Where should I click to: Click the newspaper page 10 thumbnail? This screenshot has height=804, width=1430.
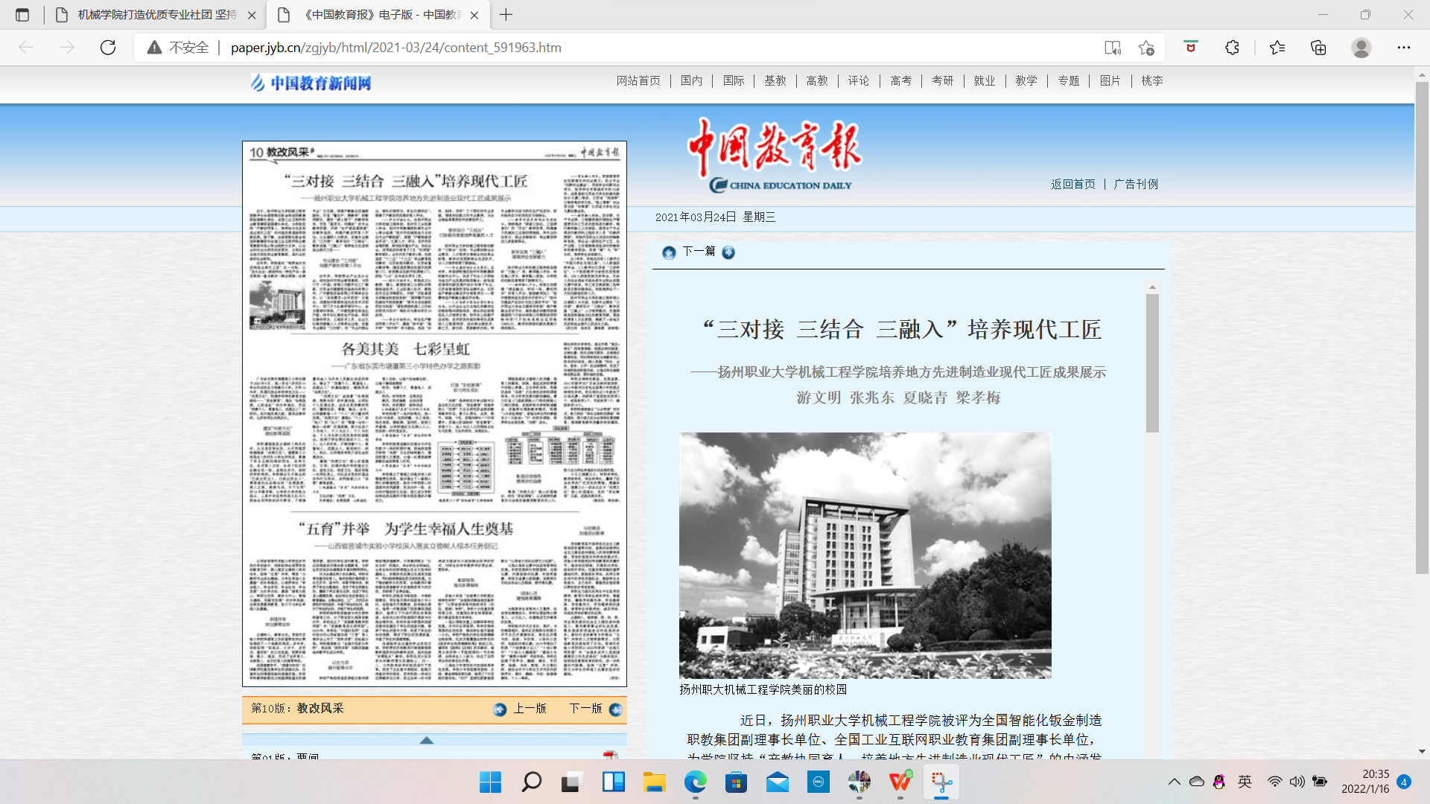tap(434, 414)
